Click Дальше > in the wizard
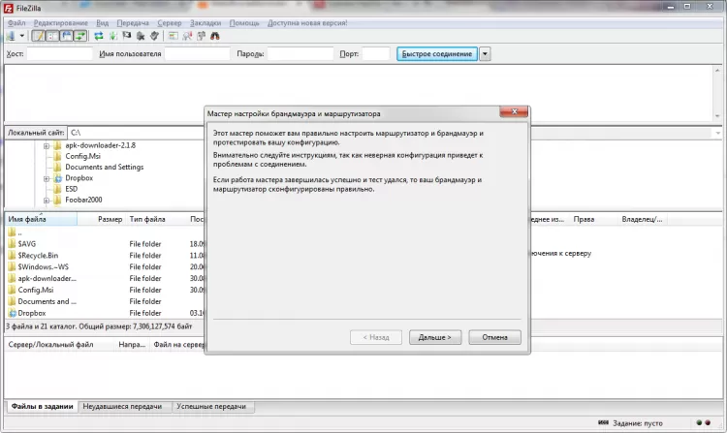 click(435, 337)
